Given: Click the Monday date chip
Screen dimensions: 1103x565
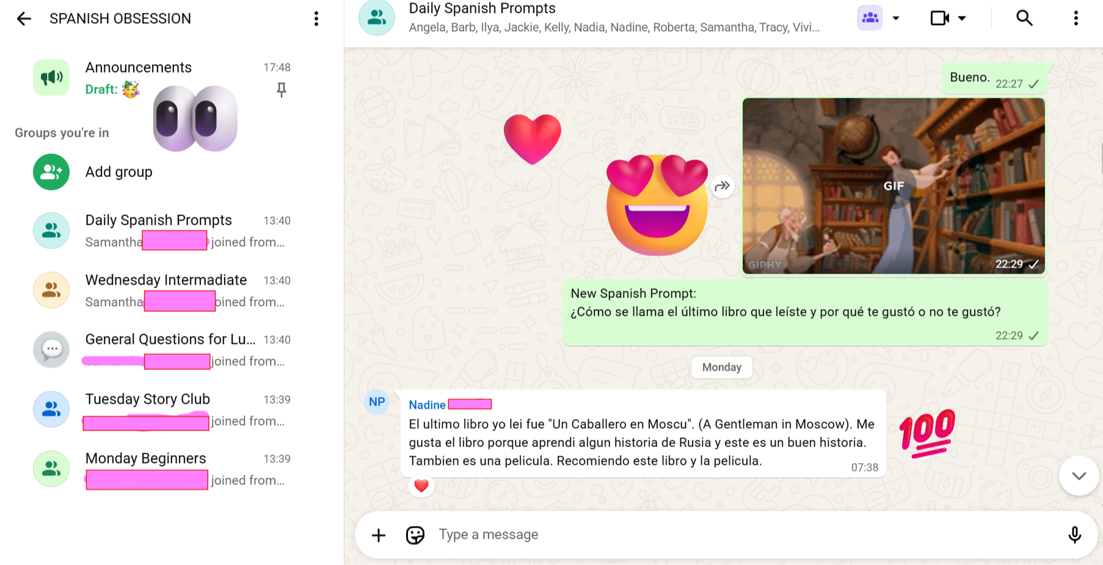Looking at the screenshot, I should click(722, 367).
